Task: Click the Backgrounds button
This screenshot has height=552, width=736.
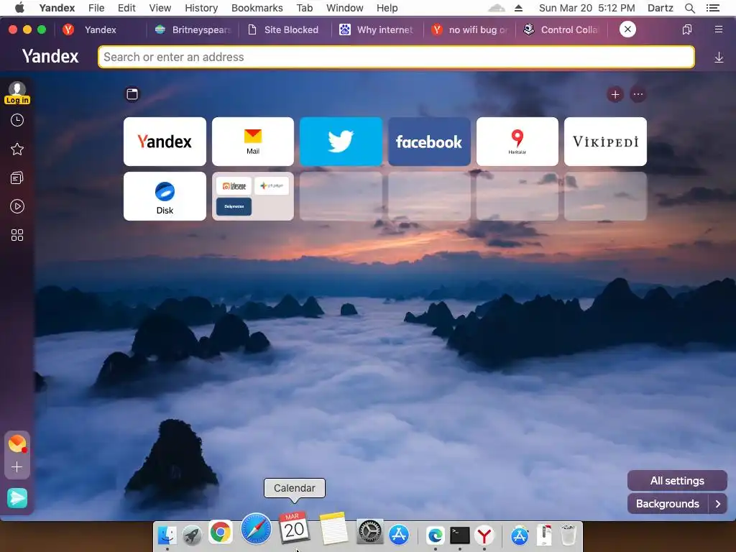Action: [668, 504]
